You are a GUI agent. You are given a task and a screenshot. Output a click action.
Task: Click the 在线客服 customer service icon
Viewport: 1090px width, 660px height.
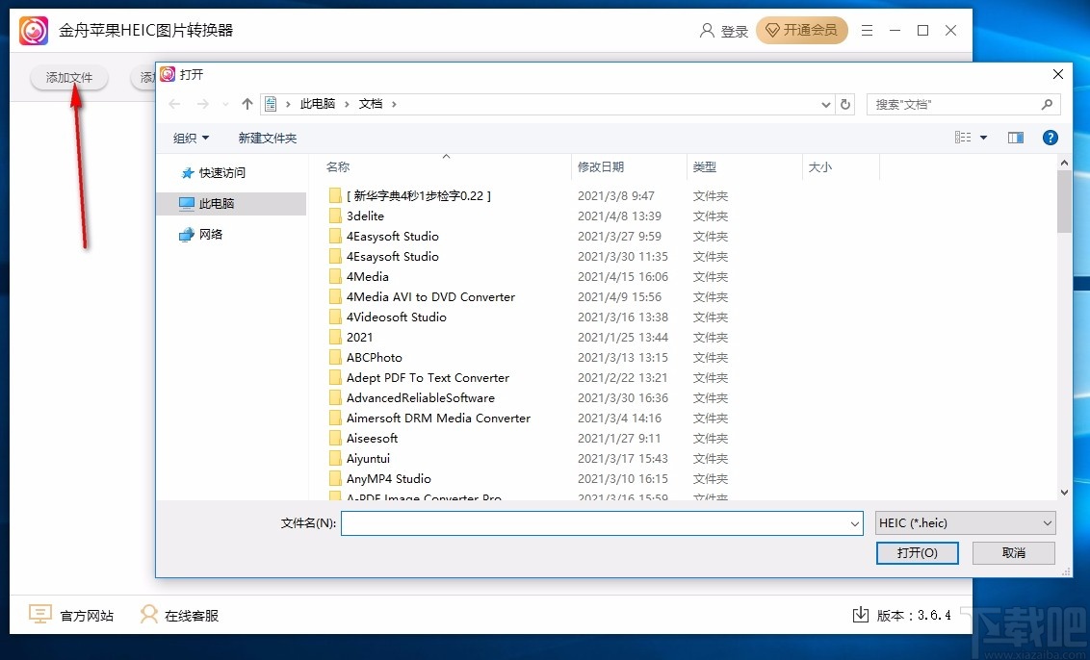point(147,614)
